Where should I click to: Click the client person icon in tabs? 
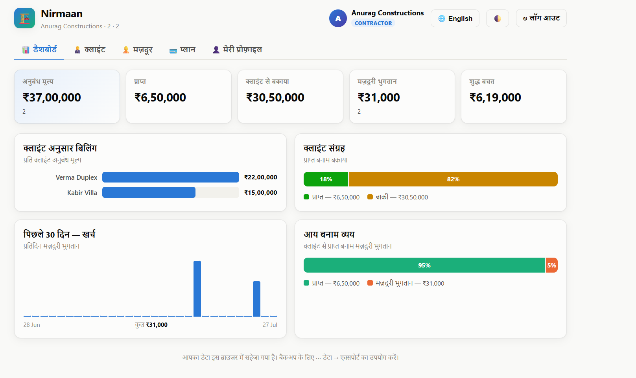click(77, 50)
